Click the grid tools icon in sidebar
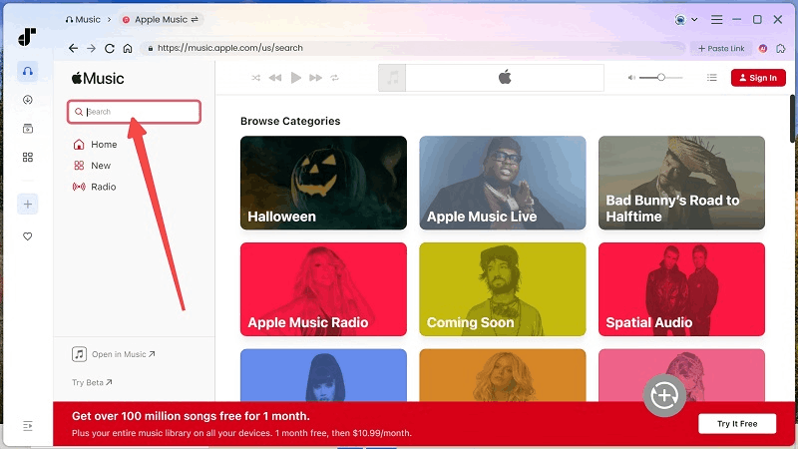 click(28, 157)
